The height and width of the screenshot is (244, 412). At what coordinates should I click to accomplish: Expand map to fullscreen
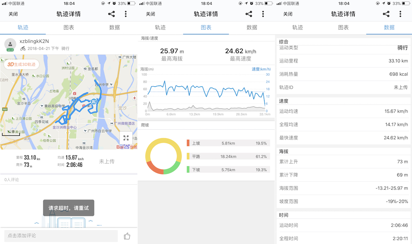click(x=126, y=138)
